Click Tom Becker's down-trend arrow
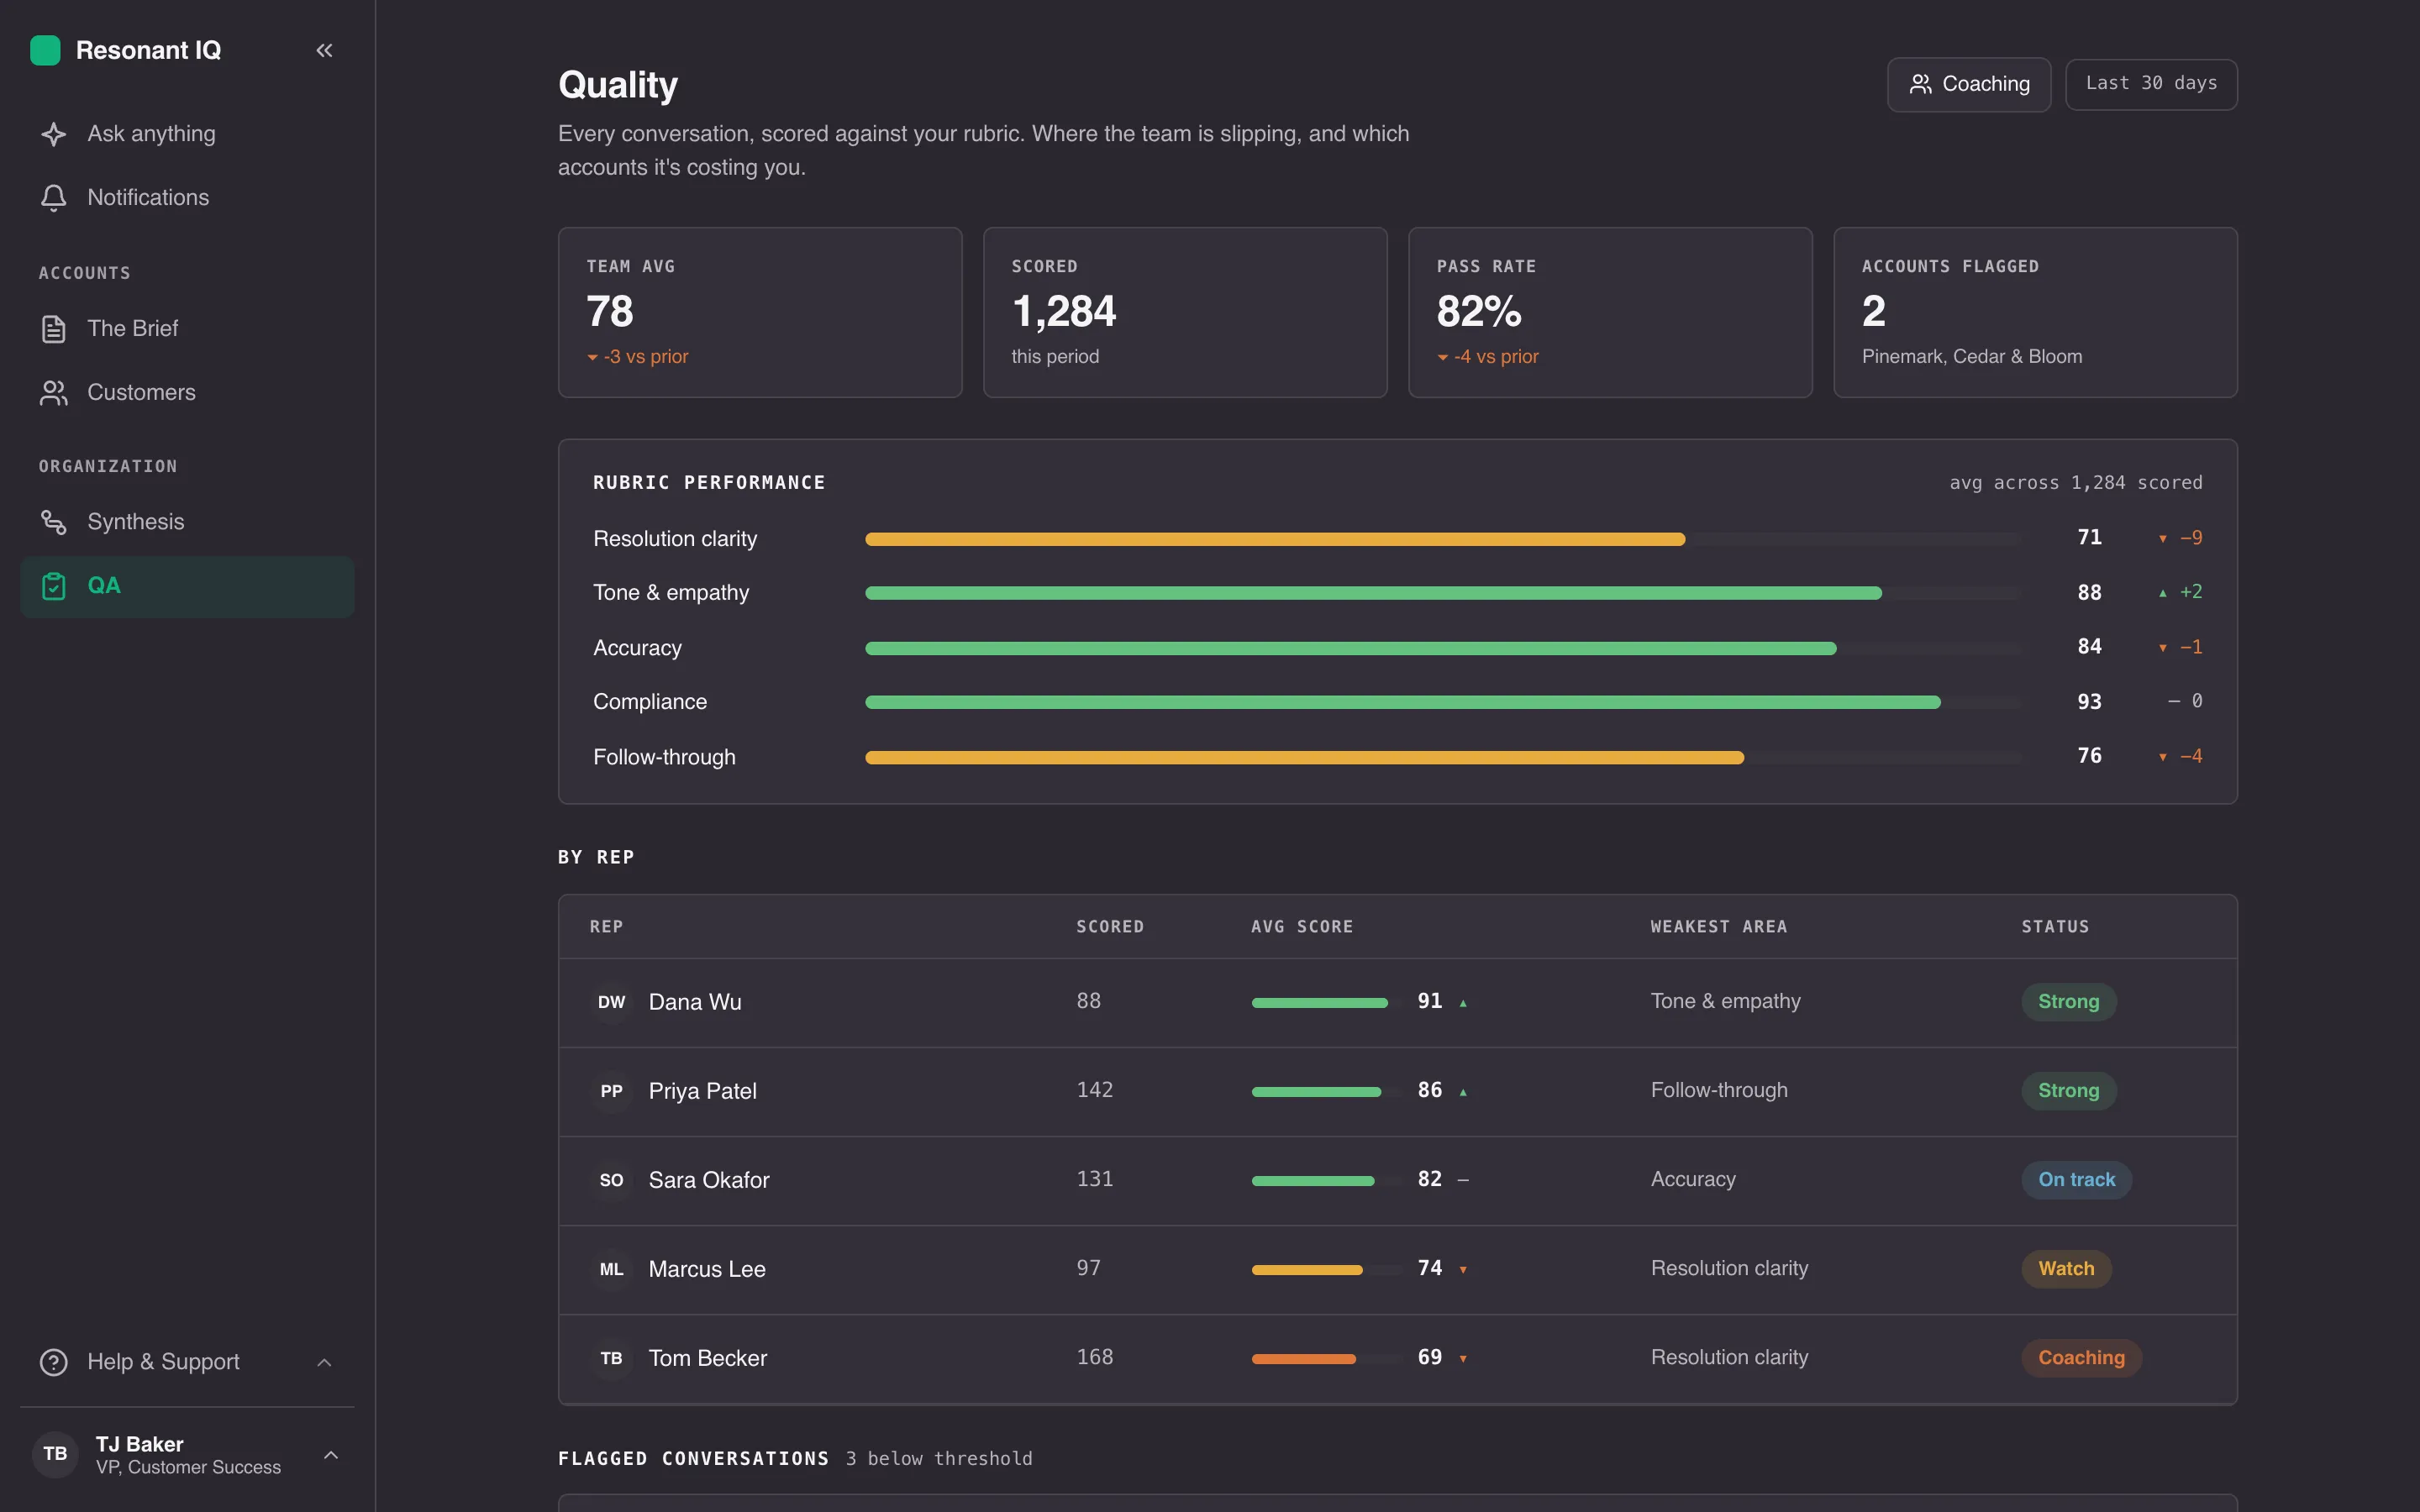 coord(1463,1359)
